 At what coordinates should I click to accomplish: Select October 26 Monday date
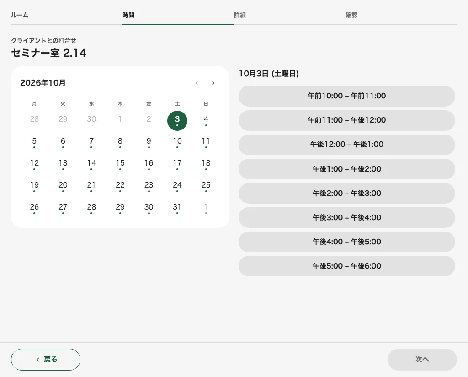coord(34,208)
